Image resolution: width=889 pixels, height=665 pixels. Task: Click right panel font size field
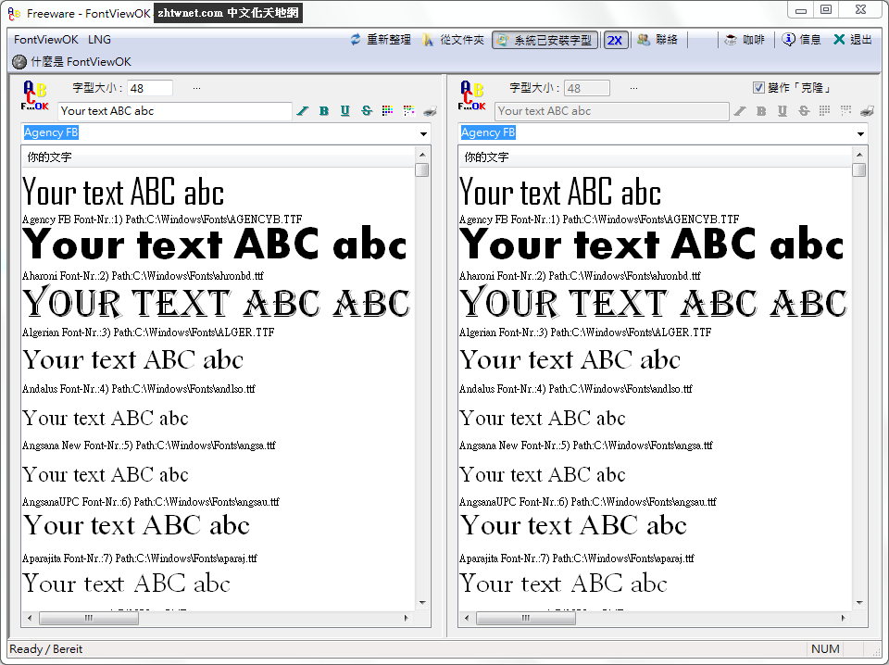[587, 88]
